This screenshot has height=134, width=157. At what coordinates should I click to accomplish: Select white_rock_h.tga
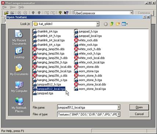pyautogui.click(x=90, y=54)
